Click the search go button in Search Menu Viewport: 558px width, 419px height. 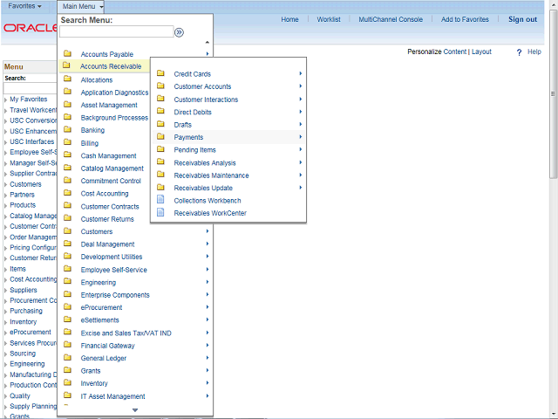[179, 32]
